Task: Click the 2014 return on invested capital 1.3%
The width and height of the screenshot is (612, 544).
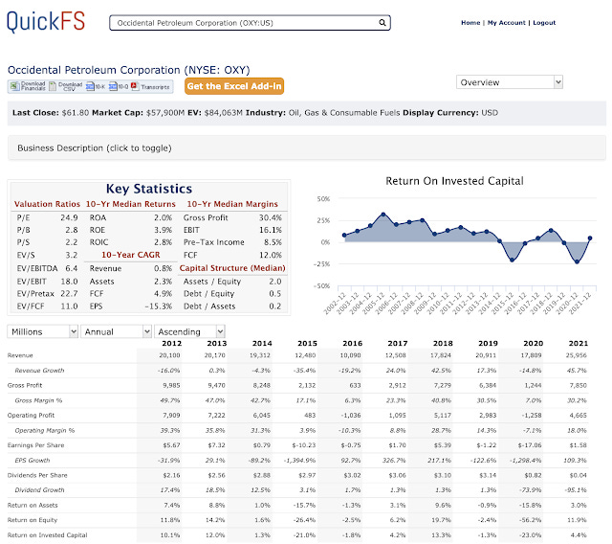Action: (262, 535)
